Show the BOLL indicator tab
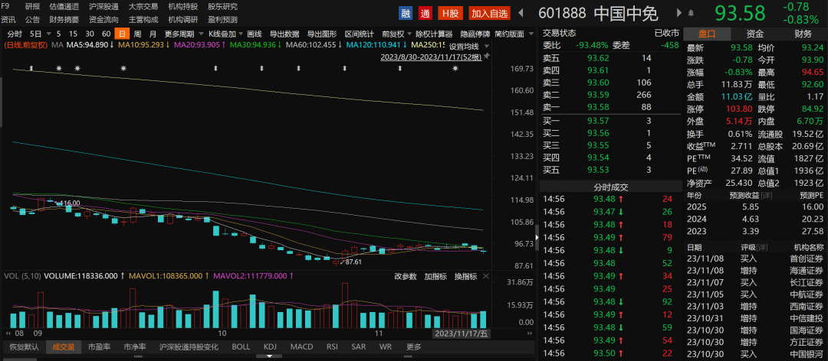This screenshot has width=828, height=361. click(241, 346)
